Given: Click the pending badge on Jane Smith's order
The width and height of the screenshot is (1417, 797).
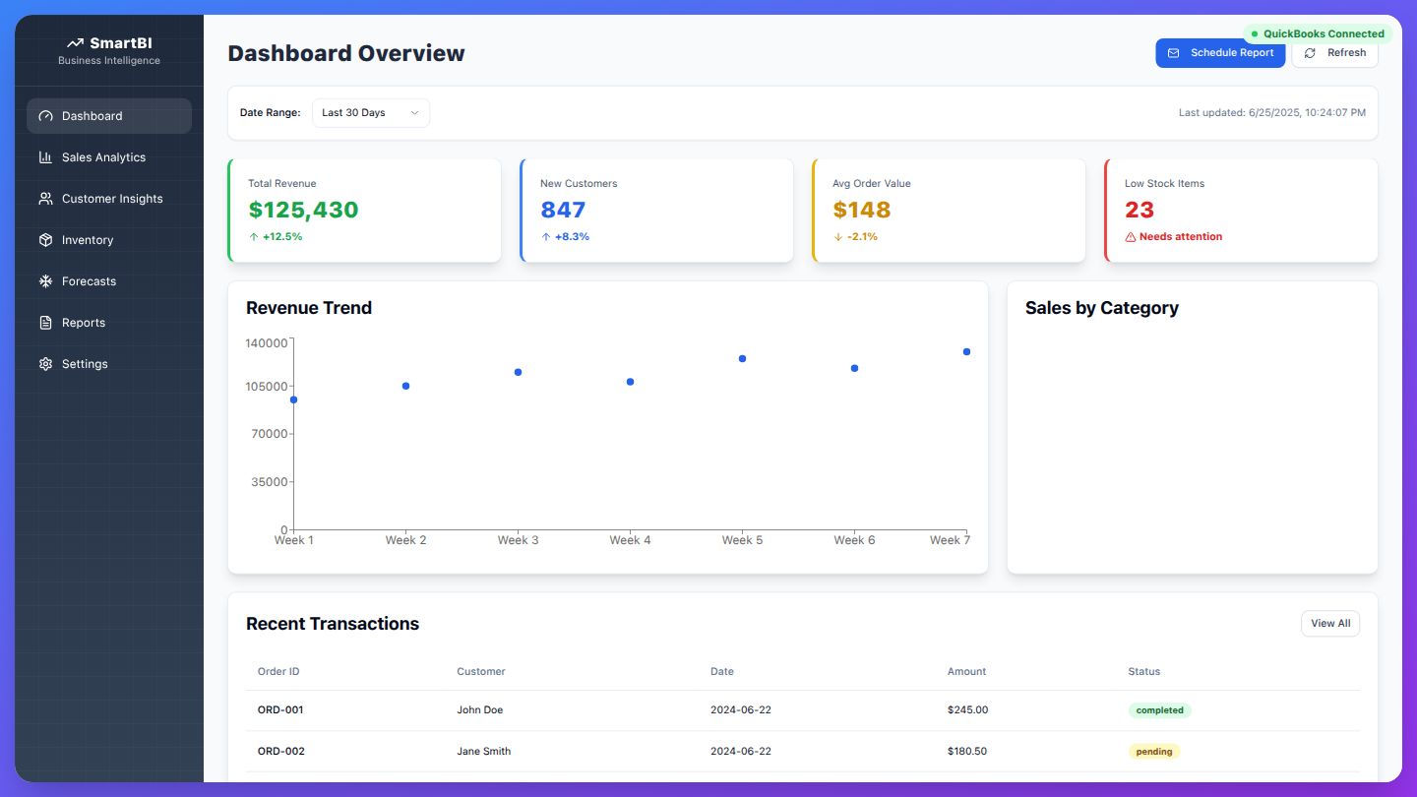Looking at the screenshot, I should pos(1153,751).
